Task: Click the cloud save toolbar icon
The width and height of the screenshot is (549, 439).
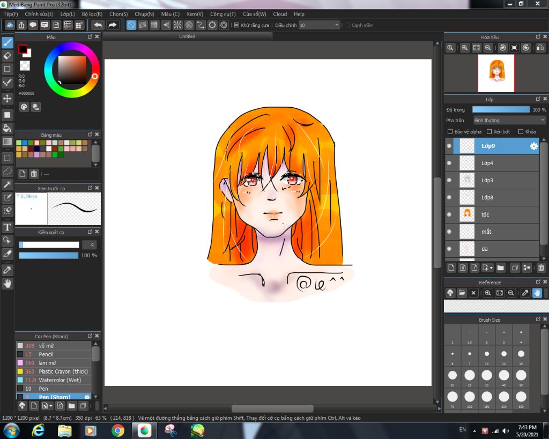Action: click(10, 25)
